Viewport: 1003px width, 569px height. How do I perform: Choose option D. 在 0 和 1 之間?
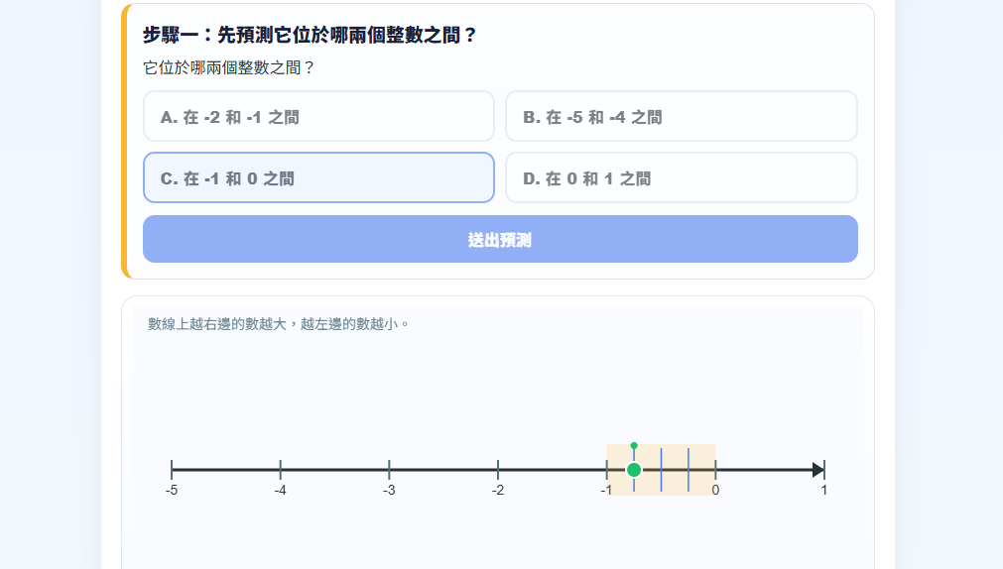tap(682, 177)
